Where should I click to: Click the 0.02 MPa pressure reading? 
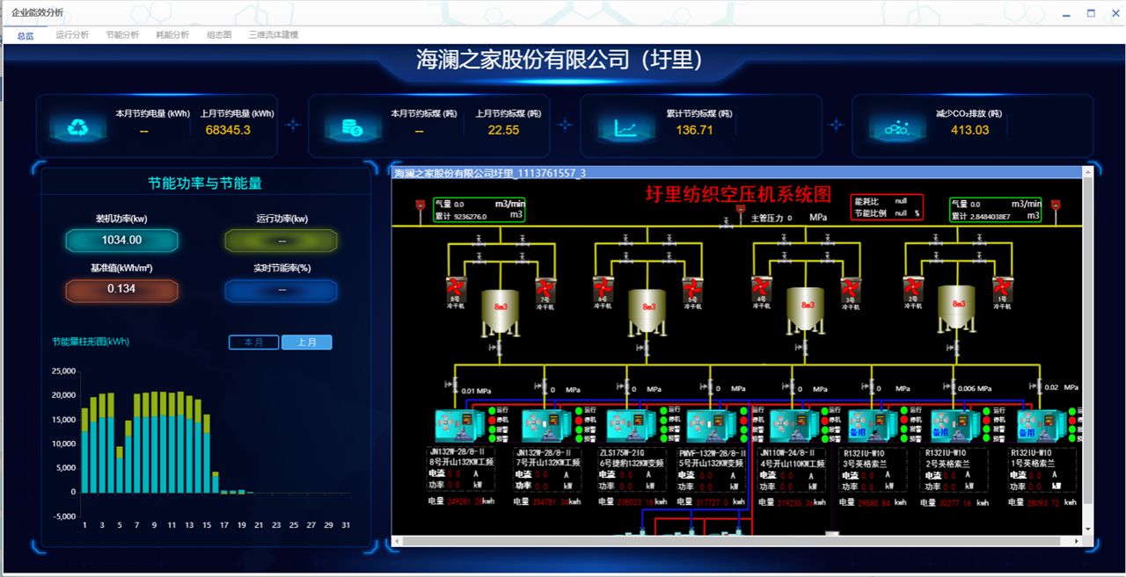(1061, 386)
